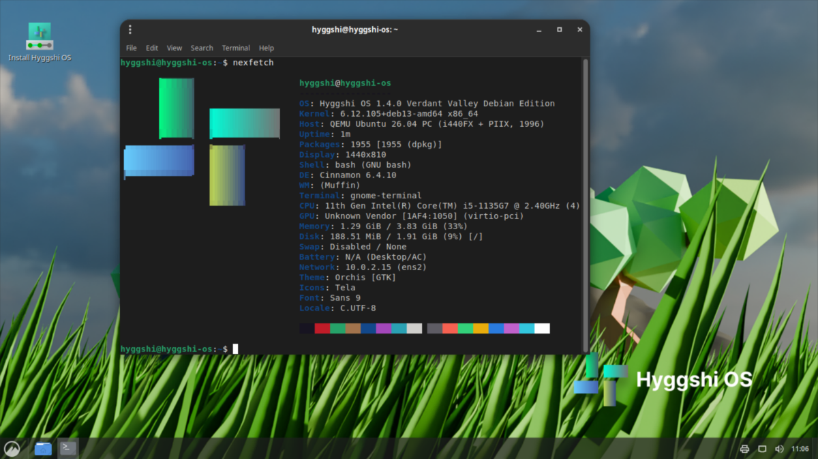Click the brown swatch in the palette row

pyautogui.click(x=353, y=329)
